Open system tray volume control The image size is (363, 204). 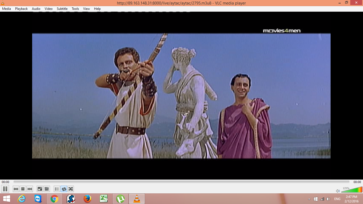[x=328, y=199]
